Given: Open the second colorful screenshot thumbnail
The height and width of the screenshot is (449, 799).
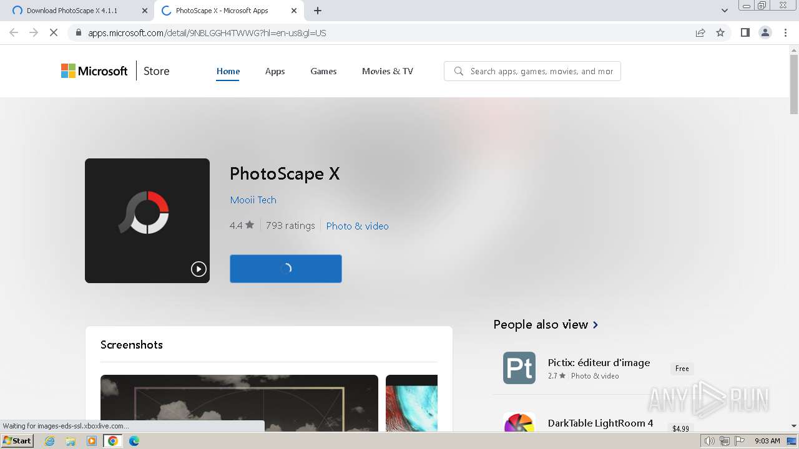Looking at the screenshot, I should tap(411, 403).
